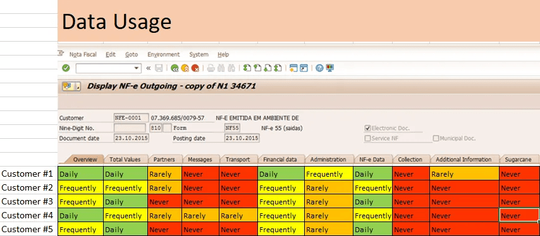Screen dimensions: 540x236
Task: Open the Nota Fiscal menu
Action: [x=83, y=54]
